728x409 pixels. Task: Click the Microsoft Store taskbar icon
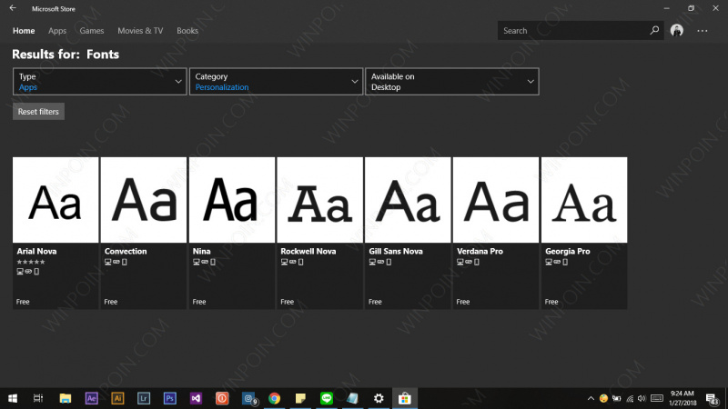405,398
